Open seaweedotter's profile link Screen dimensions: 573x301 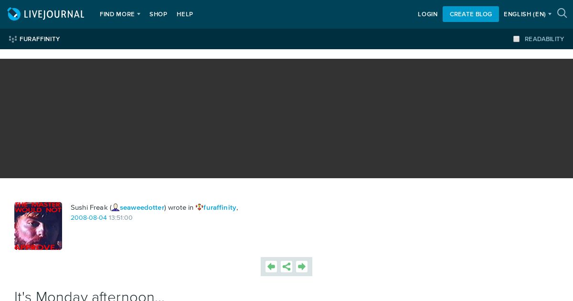(142, 207)
